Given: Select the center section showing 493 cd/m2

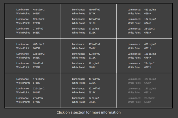Looking at the screenshot, I should coord(88,55).
